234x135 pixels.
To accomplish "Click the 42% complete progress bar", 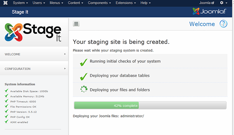I will [x=150, y=105].
